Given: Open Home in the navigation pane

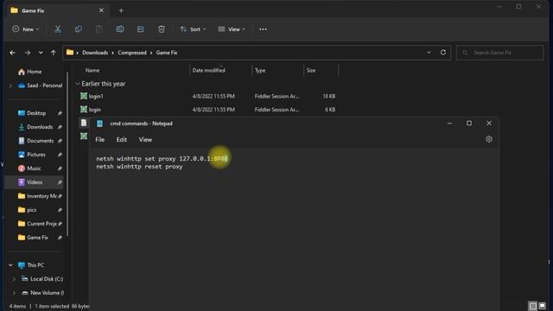Looking at the screenshot, I should click(35, 72).
